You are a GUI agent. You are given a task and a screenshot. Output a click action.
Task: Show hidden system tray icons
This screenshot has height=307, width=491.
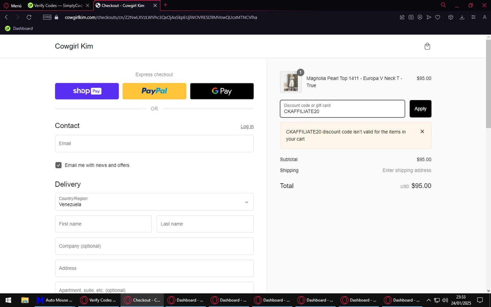point(428,300)
